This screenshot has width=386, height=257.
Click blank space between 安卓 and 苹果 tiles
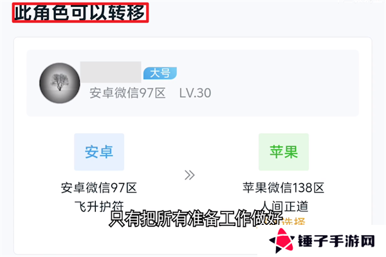point(190,148)
